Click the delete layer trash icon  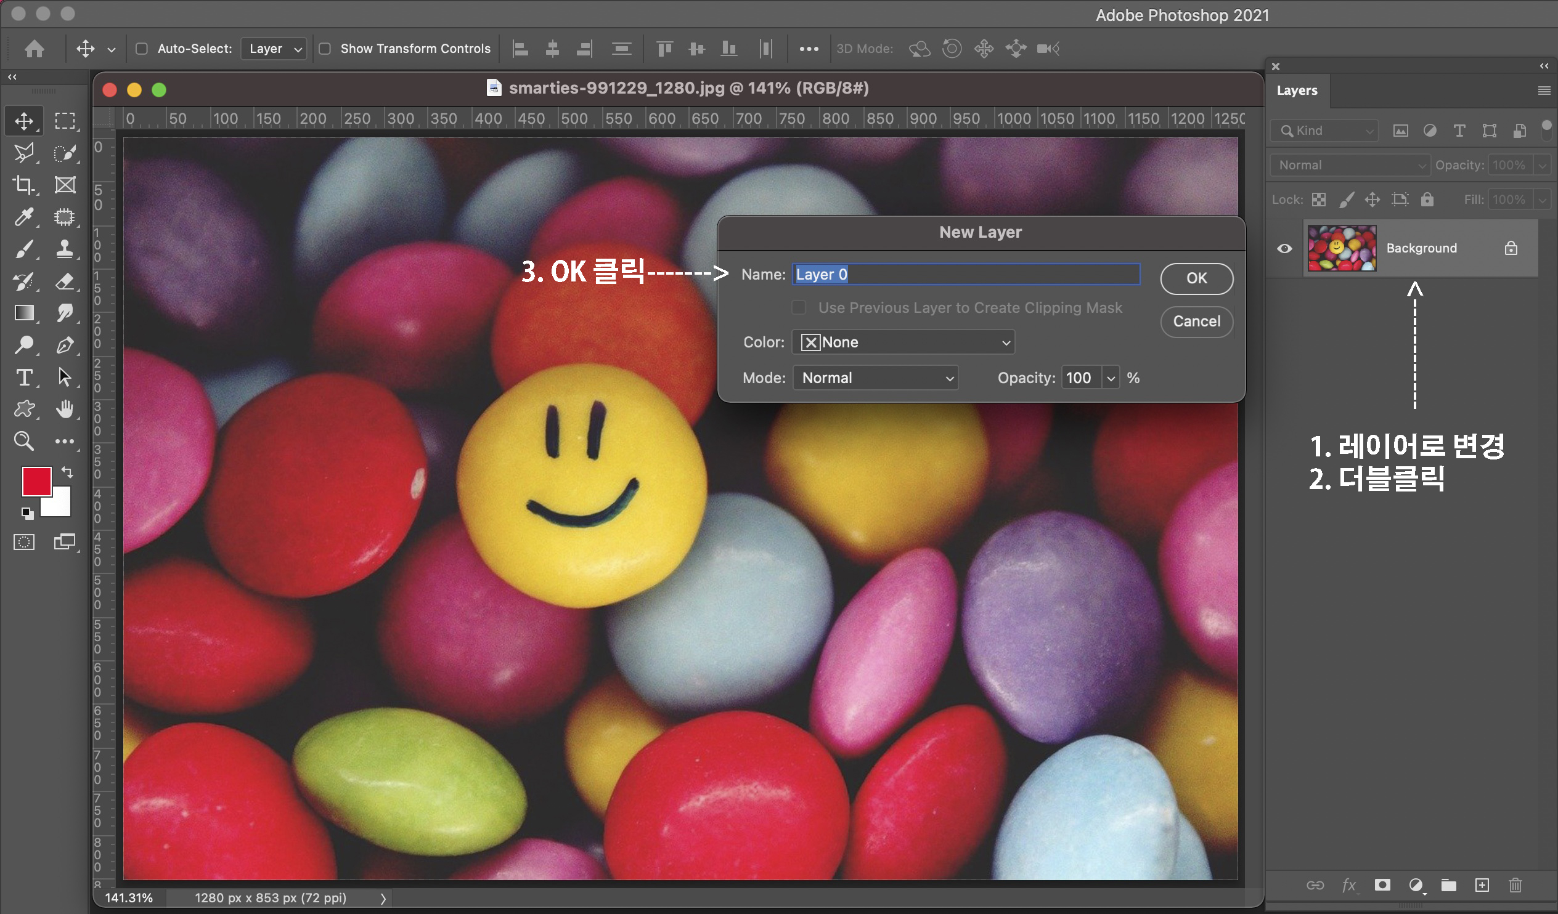click(x=1515, y=885)
